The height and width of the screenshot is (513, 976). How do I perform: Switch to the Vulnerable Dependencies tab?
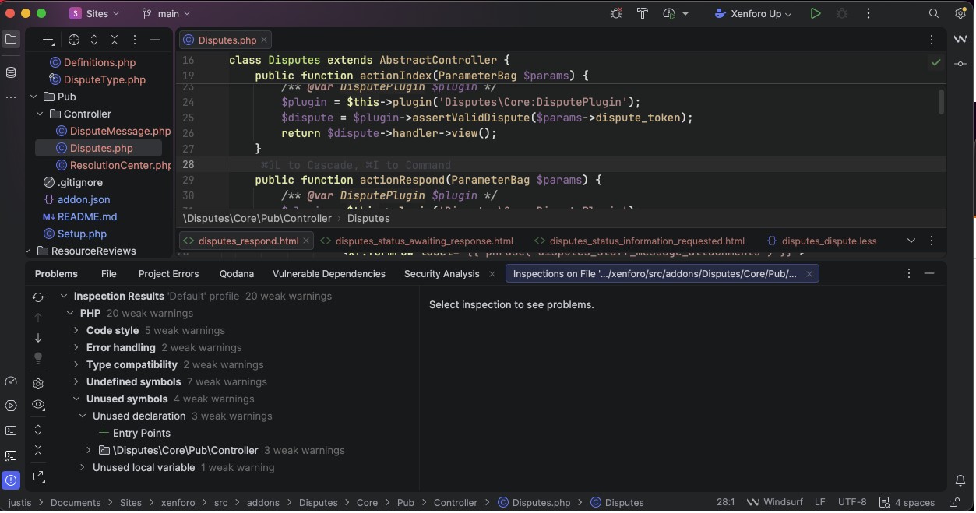(x=329, y=274)
